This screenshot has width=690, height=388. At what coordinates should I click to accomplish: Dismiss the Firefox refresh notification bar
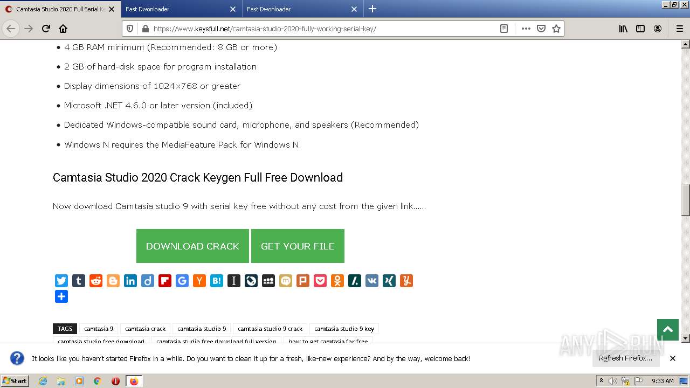[x=673, y=358]
